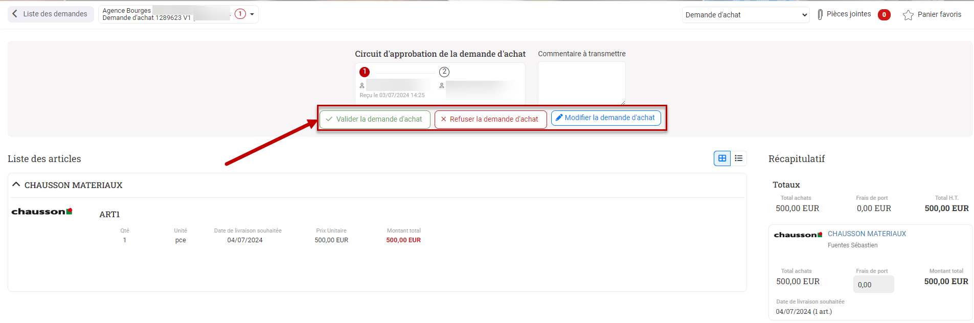Viewport: 974px width, 323px height.
Task: Collapse the CHAUSSON MATERIAUX section
Action: coord(16,184)
